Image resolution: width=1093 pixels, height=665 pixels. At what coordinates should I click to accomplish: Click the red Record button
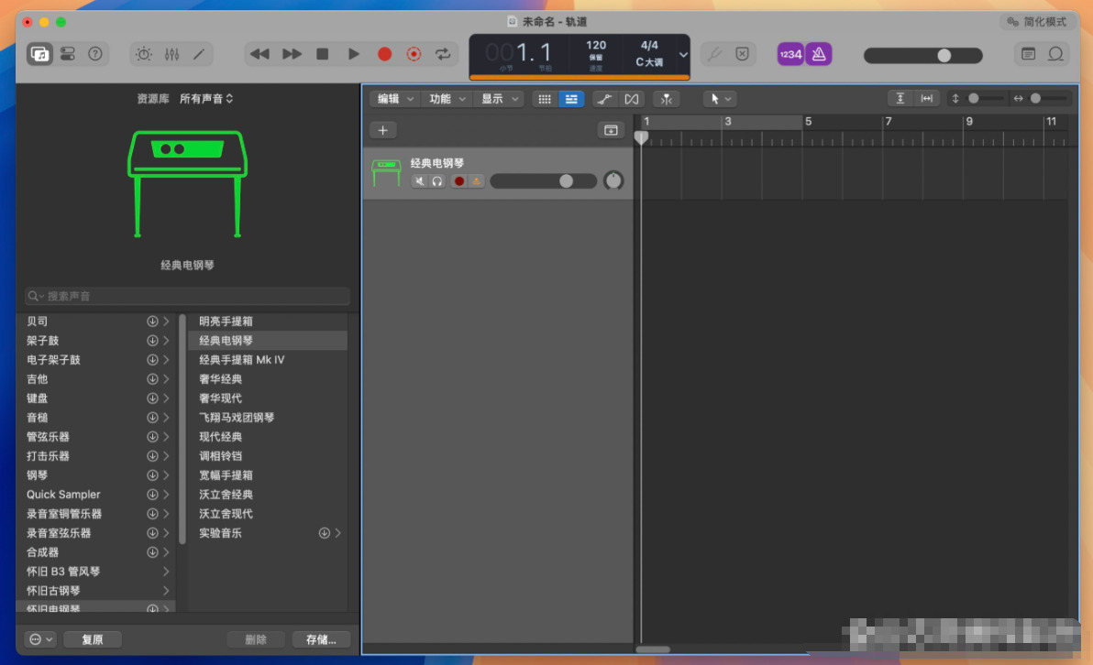pos(384,54)
